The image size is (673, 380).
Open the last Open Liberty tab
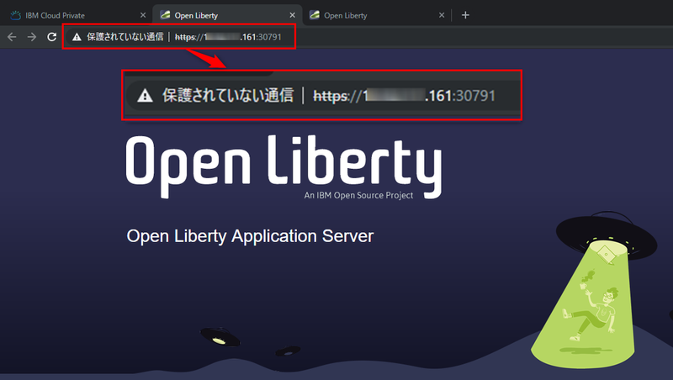pos(377,15)
